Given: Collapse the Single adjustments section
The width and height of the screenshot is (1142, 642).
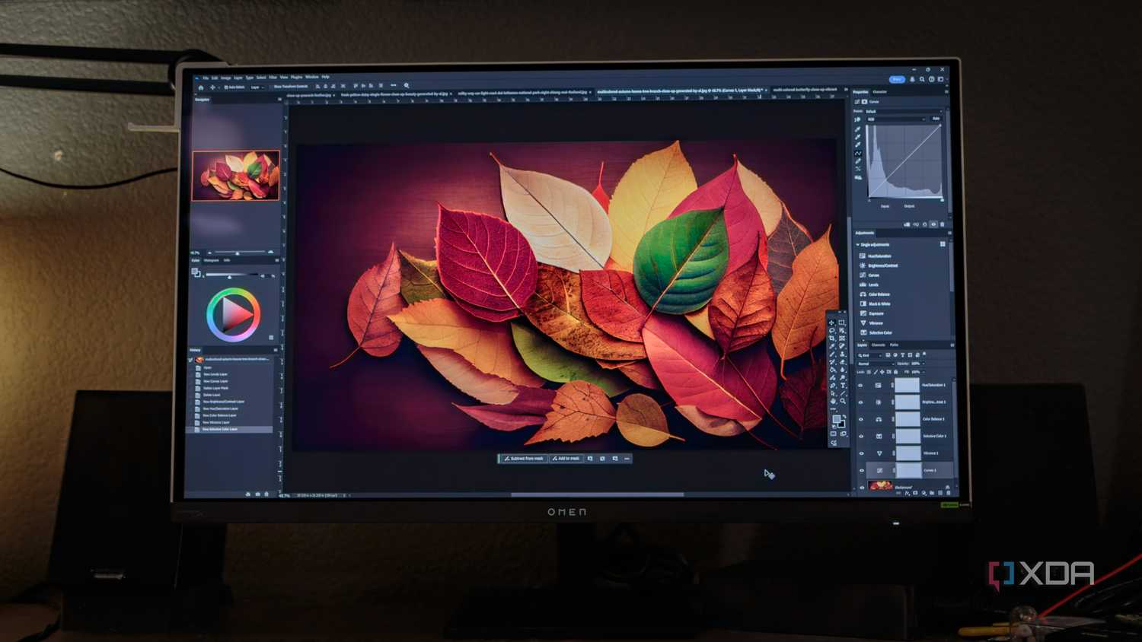Looking at the screenshot, I should tap(858, 245).
